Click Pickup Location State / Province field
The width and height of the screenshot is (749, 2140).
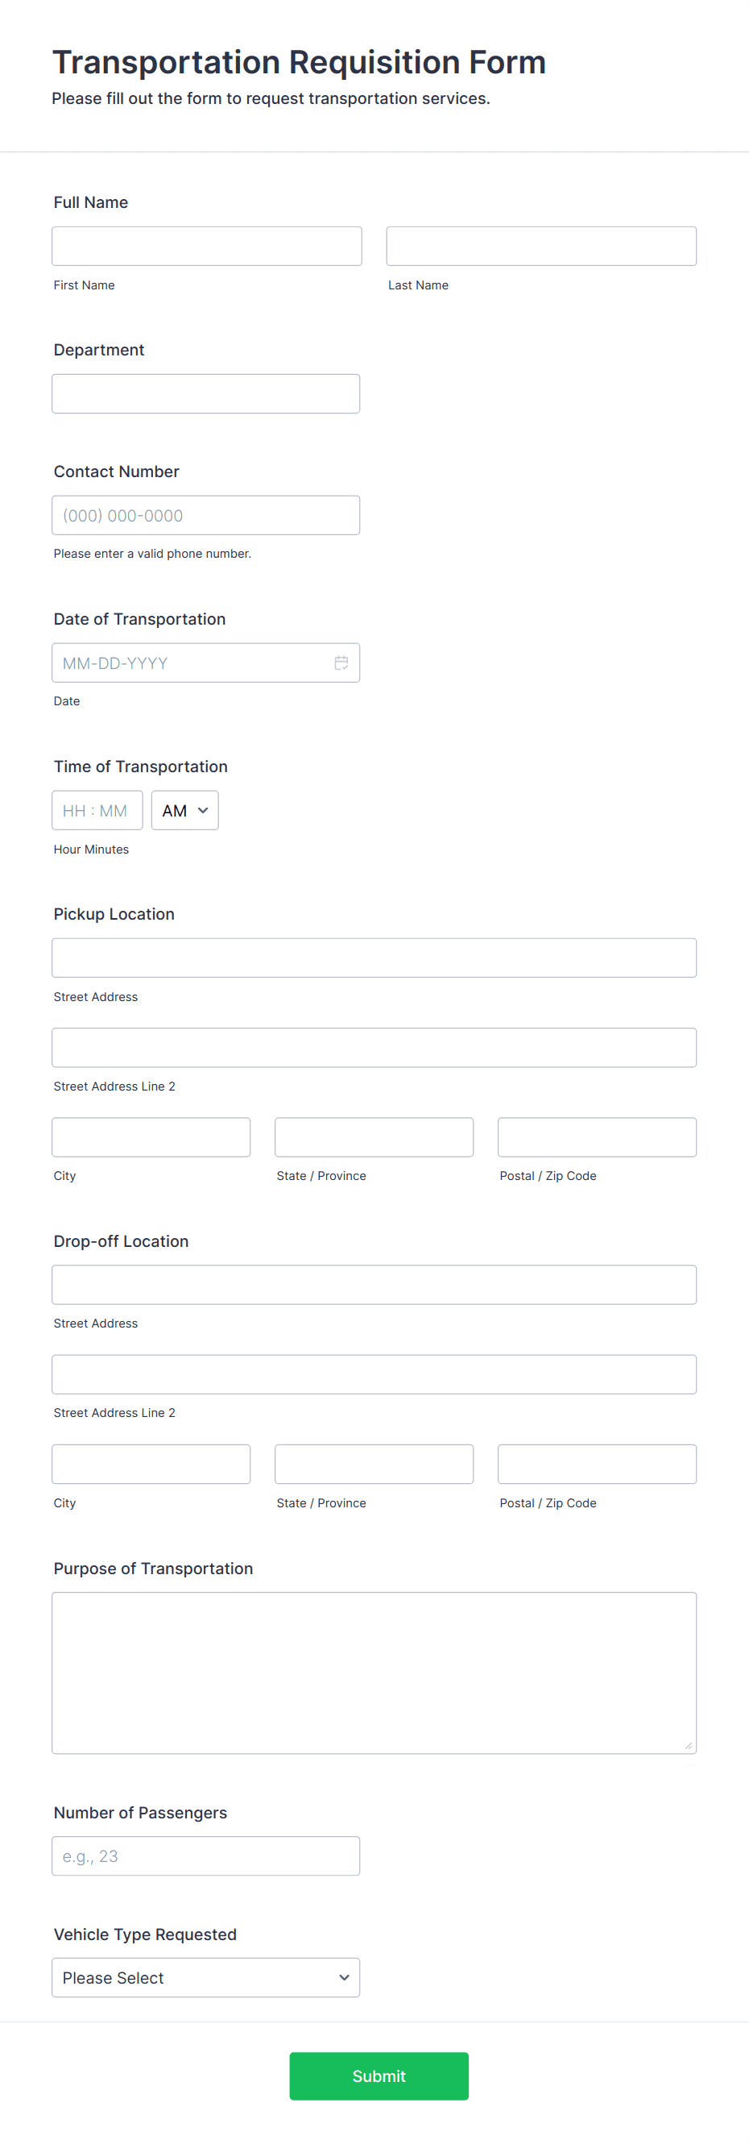pos(374,1136)
